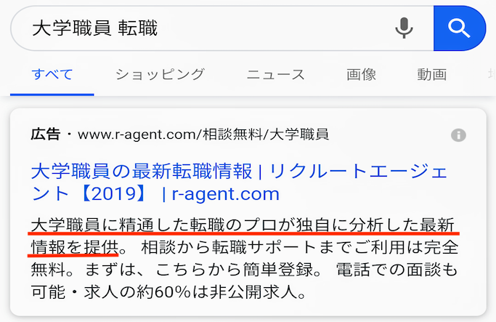
Task: Show the 動画 results tab
Action: pos(432,75)
